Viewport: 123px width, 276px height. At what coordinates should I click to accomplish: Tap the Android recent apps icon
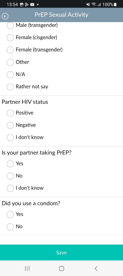[x=27, y=268]
